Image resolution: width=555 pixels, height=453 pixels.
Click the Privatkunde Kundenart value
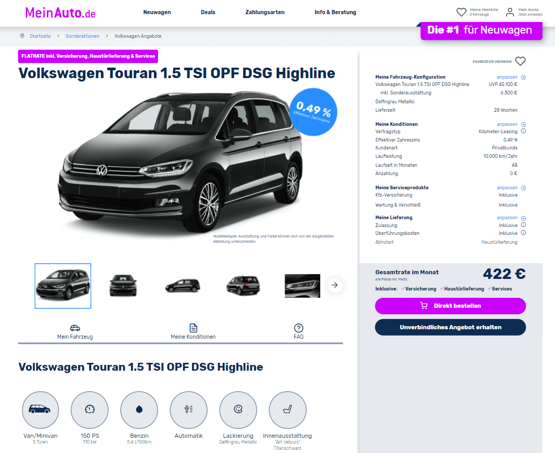[x=505, y=148]
